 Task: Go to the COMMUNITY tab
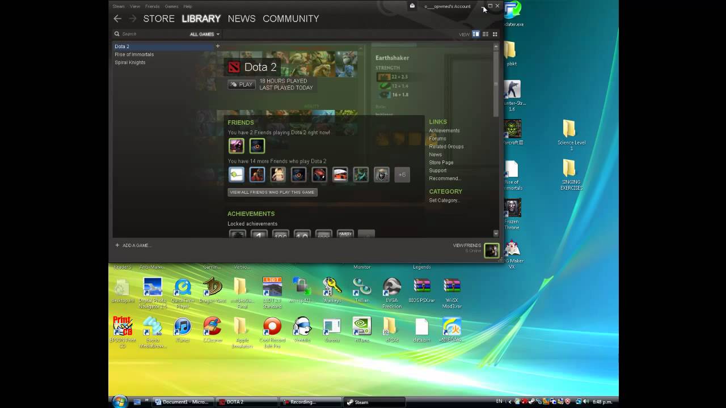(x=291, y=19)
